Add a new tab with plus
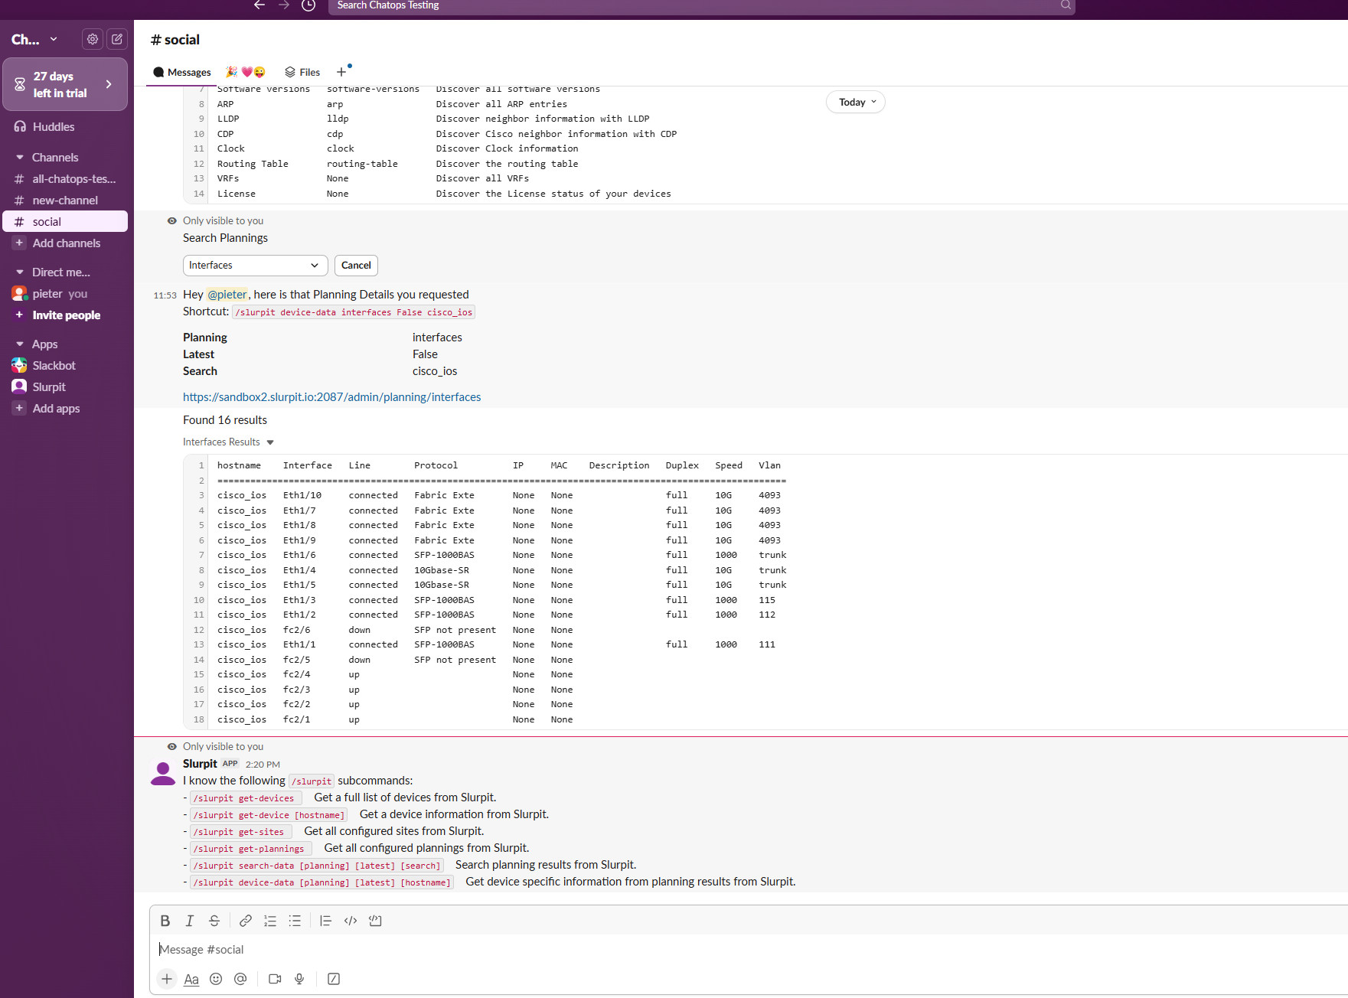The height and width of the screenshot is (998, 1348). click(341, 72)
